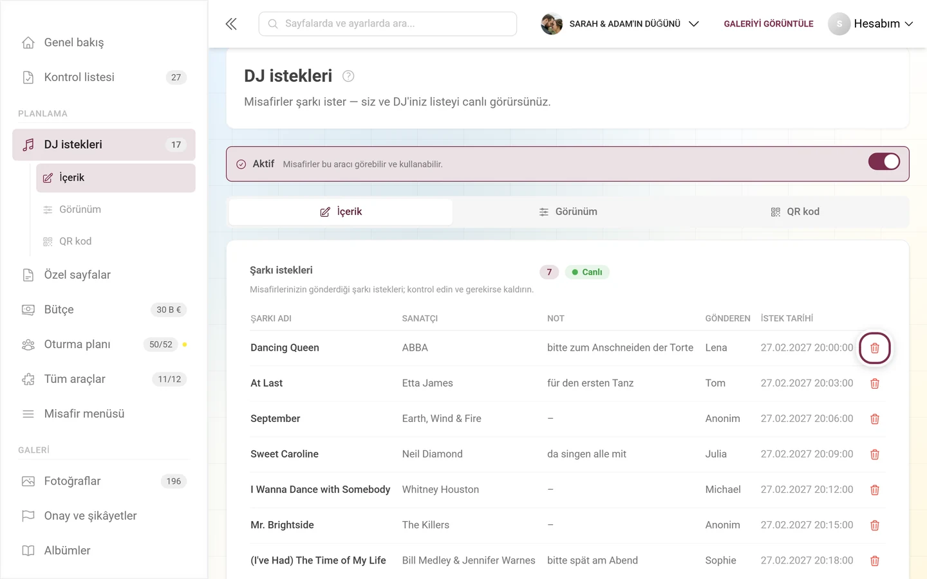Switch to the Görünüm tab
927x579 pixels.
pos(568,212)
